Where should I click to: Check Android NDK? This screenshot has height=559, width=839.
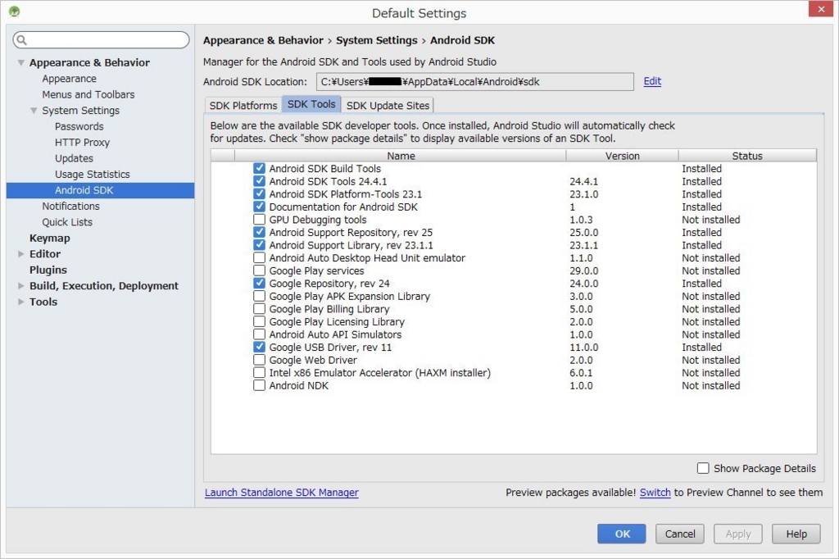259,385
